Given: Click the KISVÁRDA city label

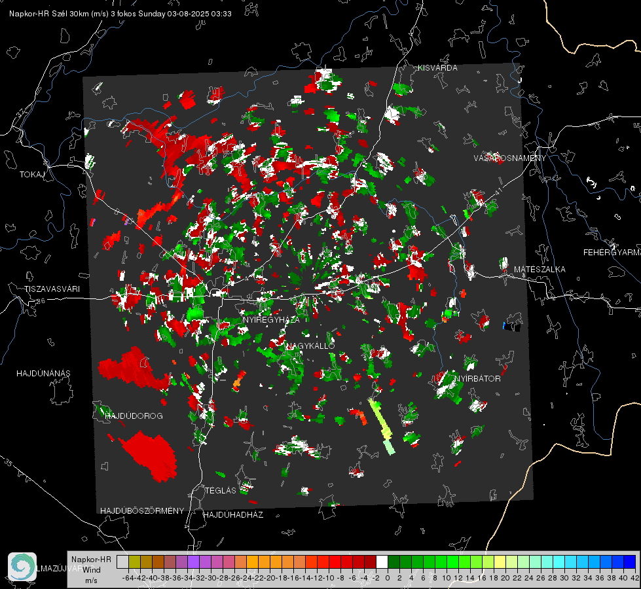Looking at the screenshot, I should coord(437,68).
